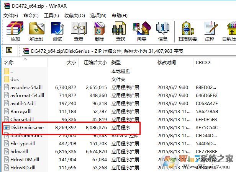Click the 6,730,872 size value
The image size is (236, 172).
[66, 87]
